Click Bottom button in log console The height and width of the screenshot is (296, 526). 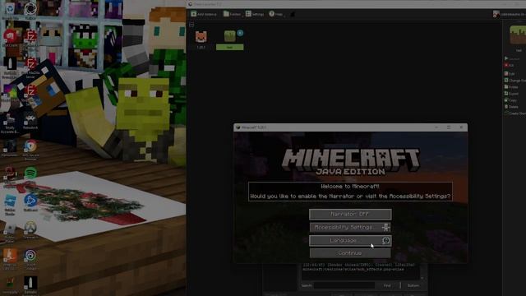(x=413, y=285)
